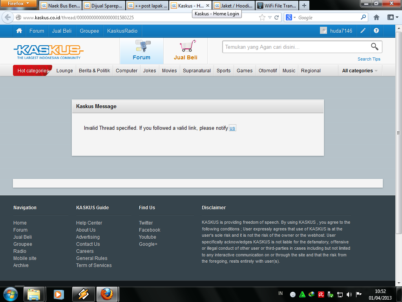Switch to the Dijual Sparep... tab

pyautogui.click(x=104, y=6)
